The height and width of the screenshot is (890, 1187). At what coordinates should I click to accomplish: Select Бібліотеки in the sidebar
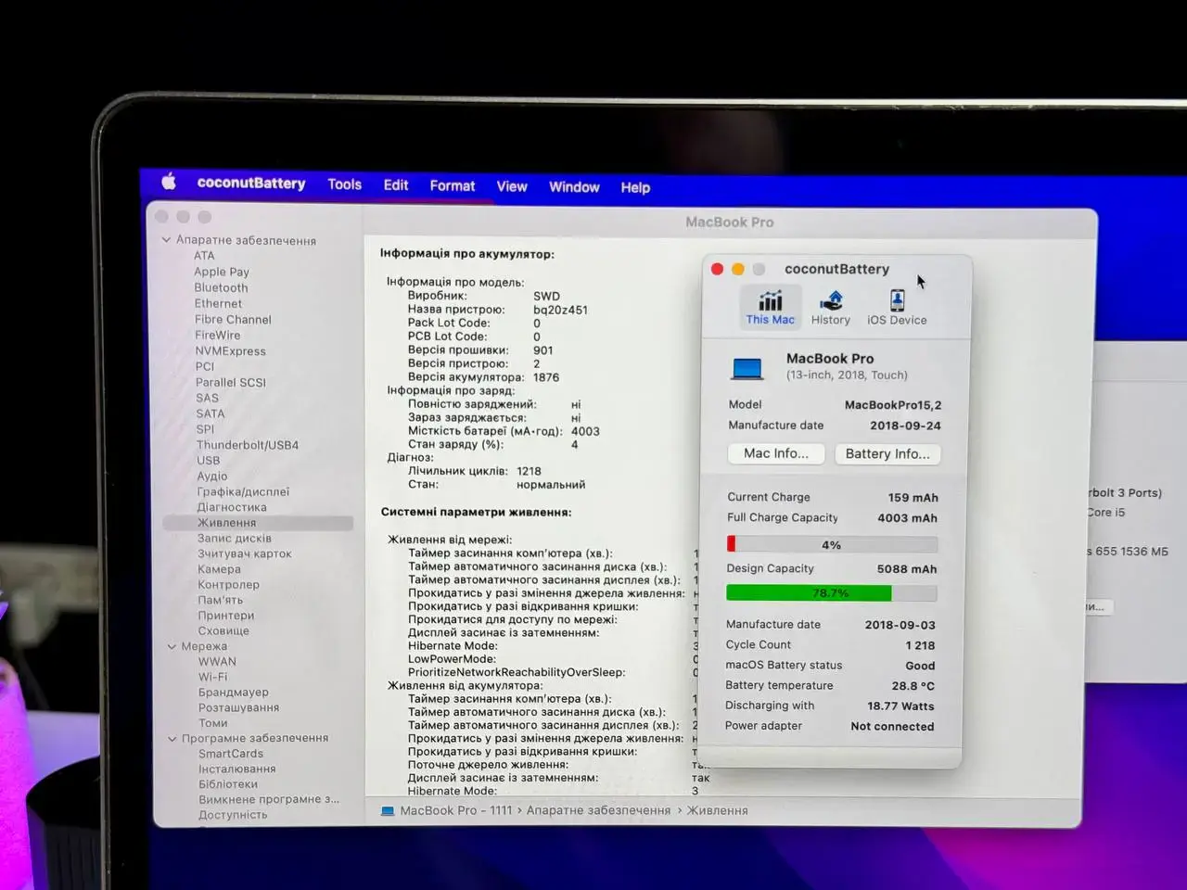coord(228,784)
